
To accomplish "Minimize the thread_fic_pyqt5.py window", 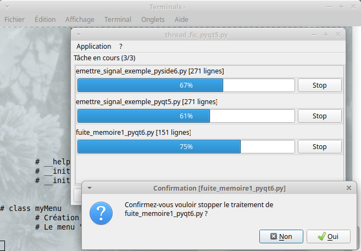I will tap(314, 35).
